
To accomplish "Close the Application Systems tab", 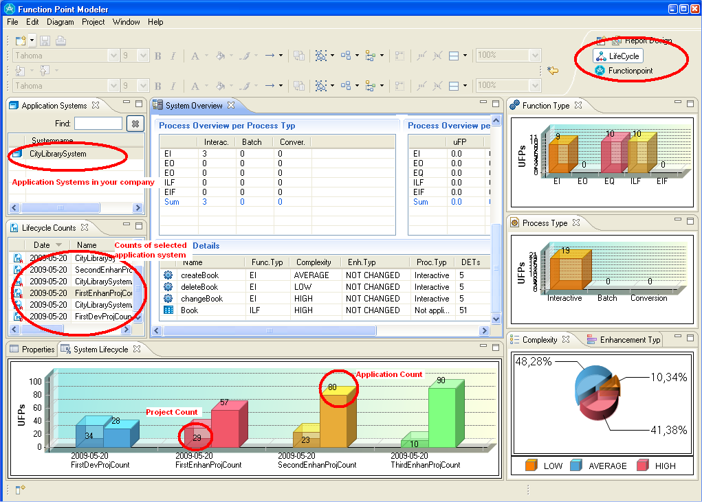I will click(96, 105).
